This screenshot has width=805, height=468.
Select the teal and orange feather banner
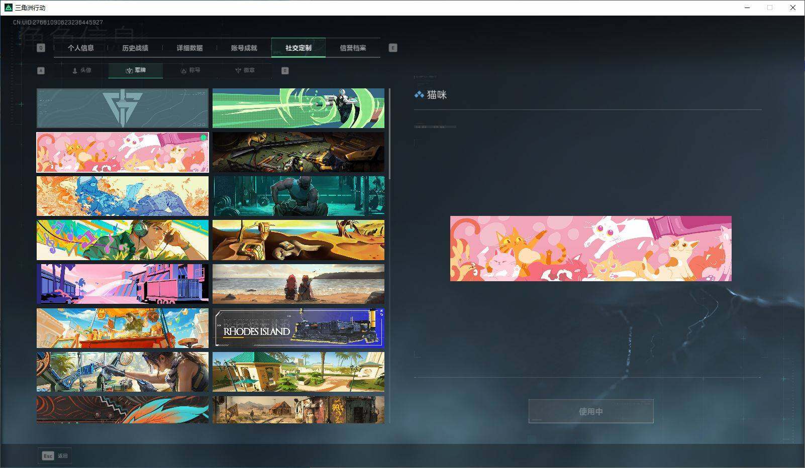[x=123, y=410]
